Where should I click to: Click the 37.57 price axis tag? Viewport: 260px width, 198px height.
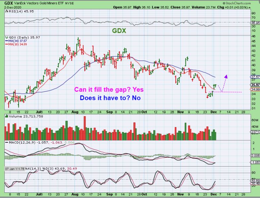pyautogui.click(x=255, y=77)
